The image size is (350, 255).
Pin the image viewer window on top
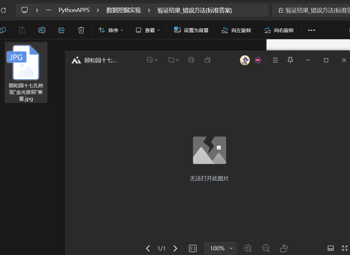pos(290,60)
